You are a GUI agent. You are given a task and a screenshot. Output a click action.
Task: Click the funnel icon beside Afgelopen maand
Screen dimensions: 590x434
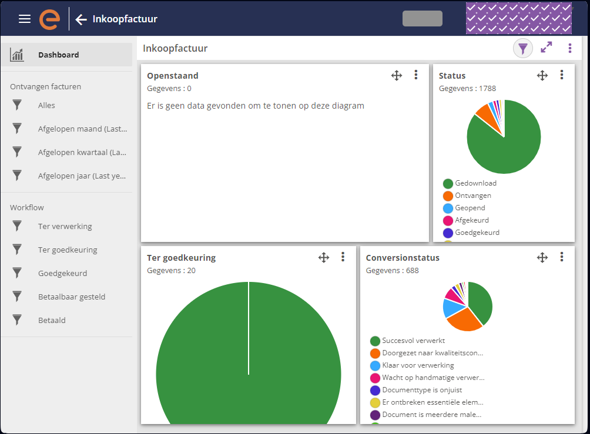[17, 129]
